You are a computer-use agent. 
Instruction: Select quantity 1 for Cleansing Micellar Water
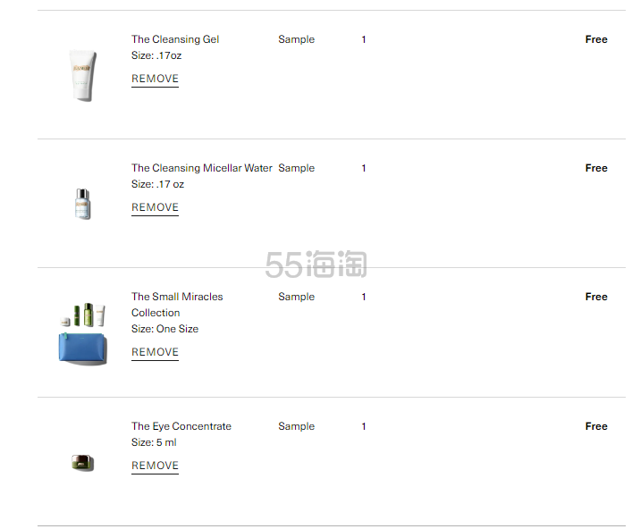(364, 168)
